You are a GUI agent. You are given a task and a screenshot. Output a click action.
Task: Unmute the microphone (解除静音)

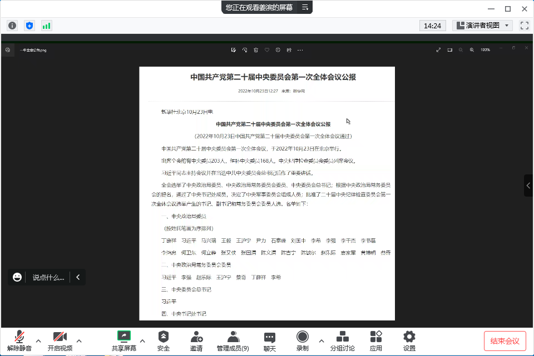point(19,340)
